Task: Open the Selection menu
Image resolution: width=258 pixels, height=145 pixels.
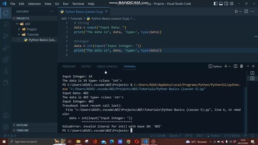Action: pyautogui.click(x=34, y=4)
